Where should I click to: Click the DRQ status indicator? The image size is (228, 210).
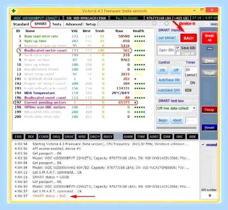click(56, 137)
